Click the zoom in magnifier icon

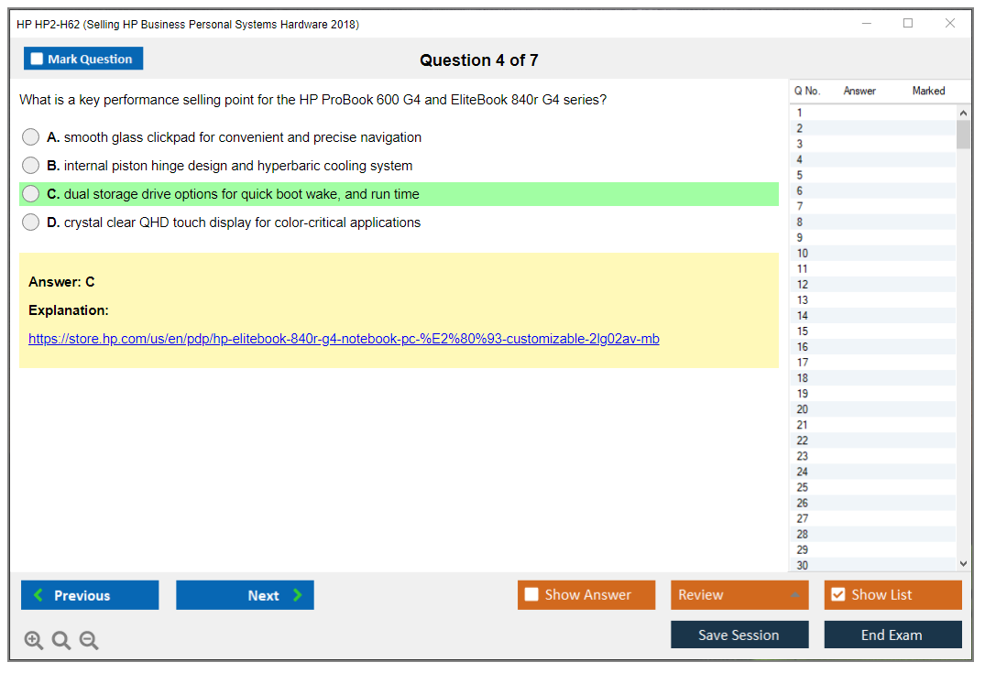[34, 641]
